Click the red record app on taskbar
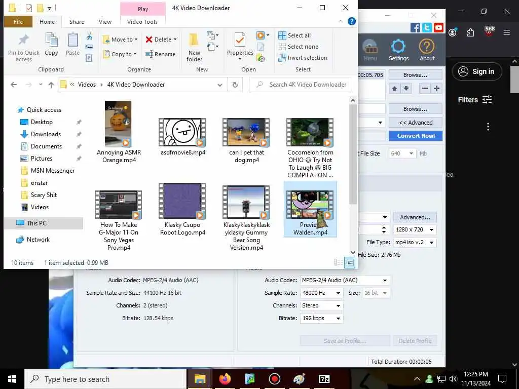Image resolution: width=519 pixels, height=389 pixels. (274, 379)
